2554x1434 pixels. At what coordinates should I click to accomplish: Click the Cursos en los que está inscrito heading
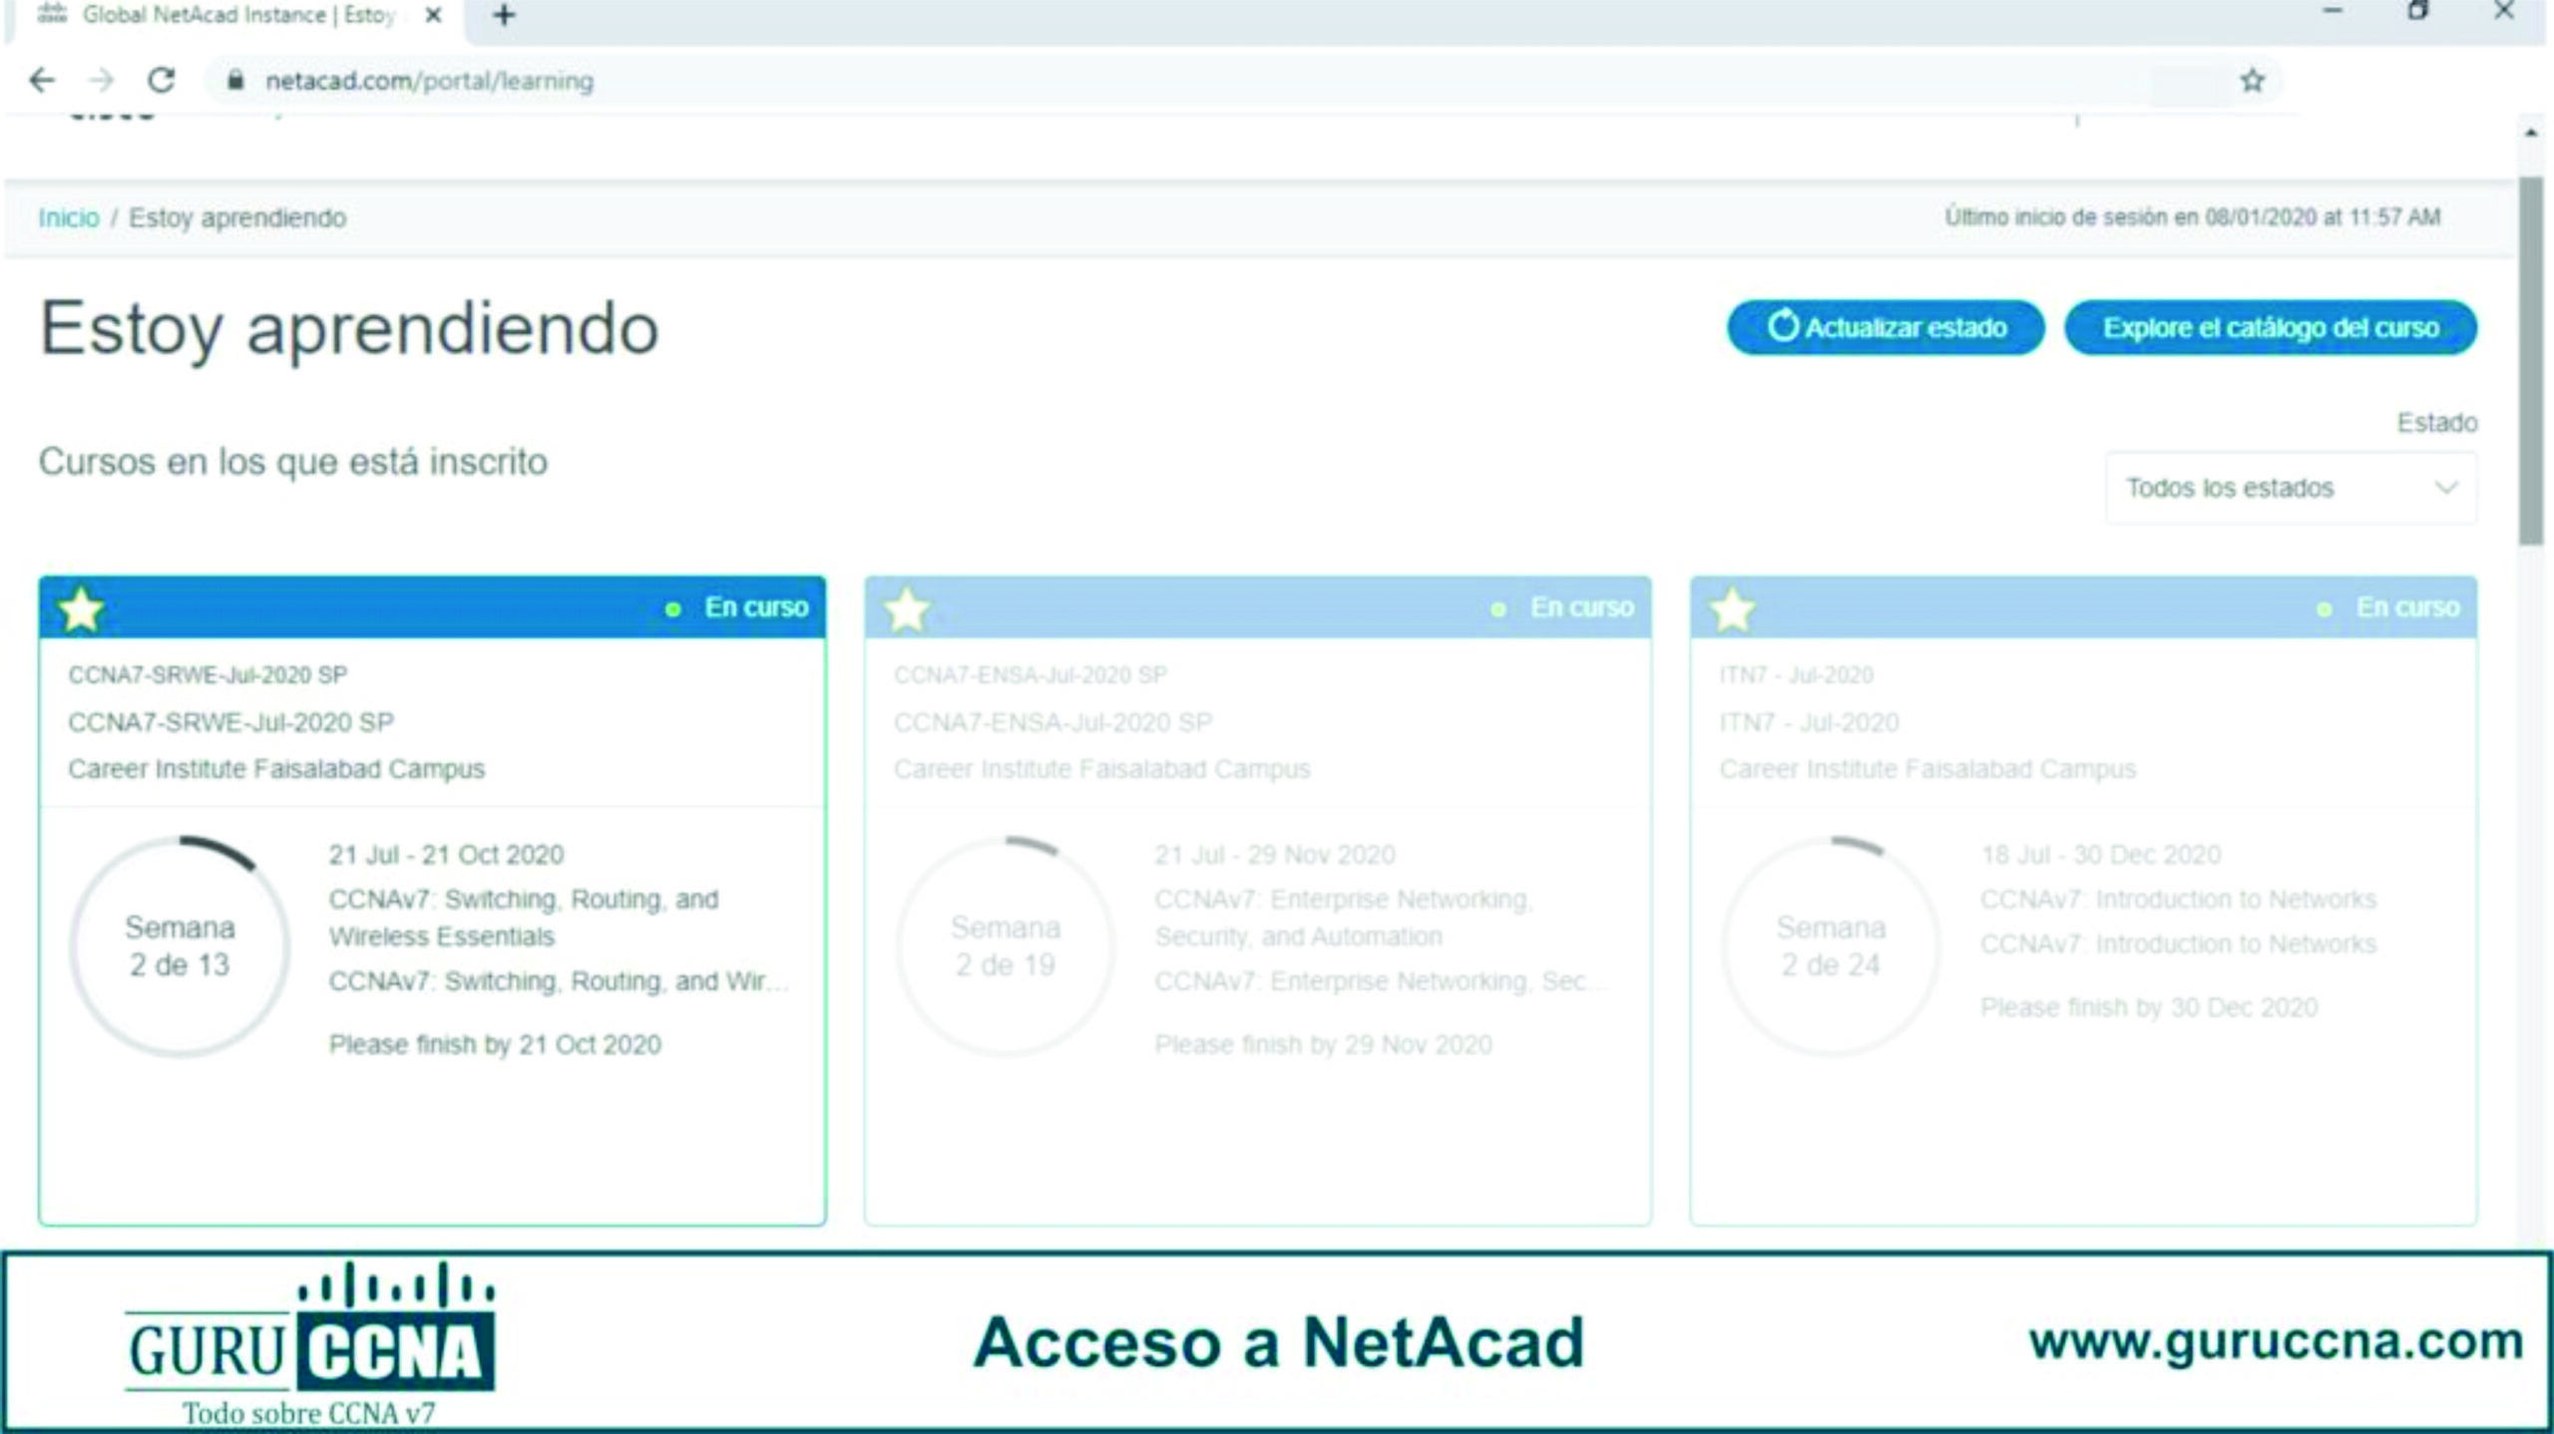(x=293, y=462)
